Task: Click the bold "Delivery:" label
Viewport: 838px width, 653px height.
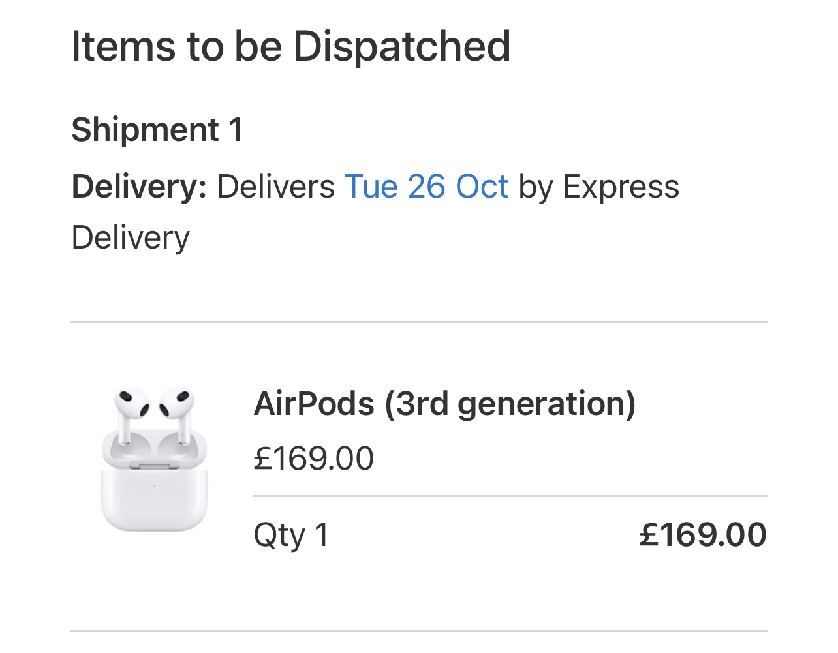Action: 139,187
